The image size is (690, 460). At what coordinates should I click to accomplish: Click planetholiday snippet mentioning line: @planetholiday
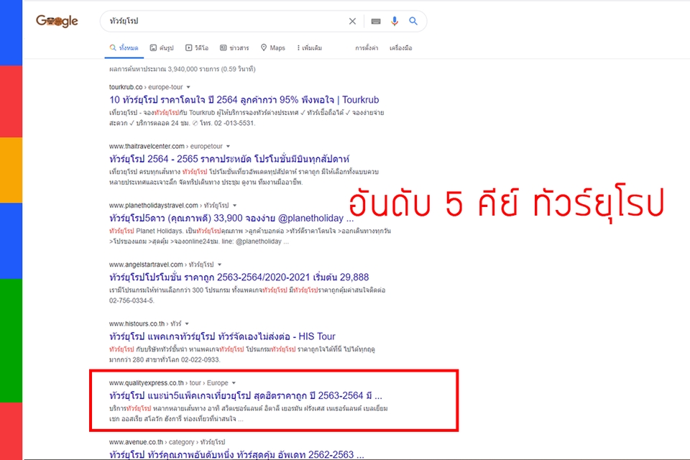250,236
